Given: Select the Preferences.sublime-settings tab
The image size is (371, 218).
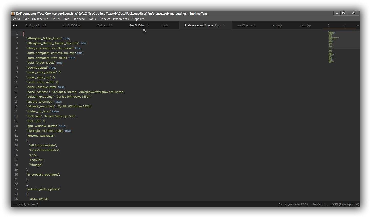Looking at the screenshot, I should point(203,25).
